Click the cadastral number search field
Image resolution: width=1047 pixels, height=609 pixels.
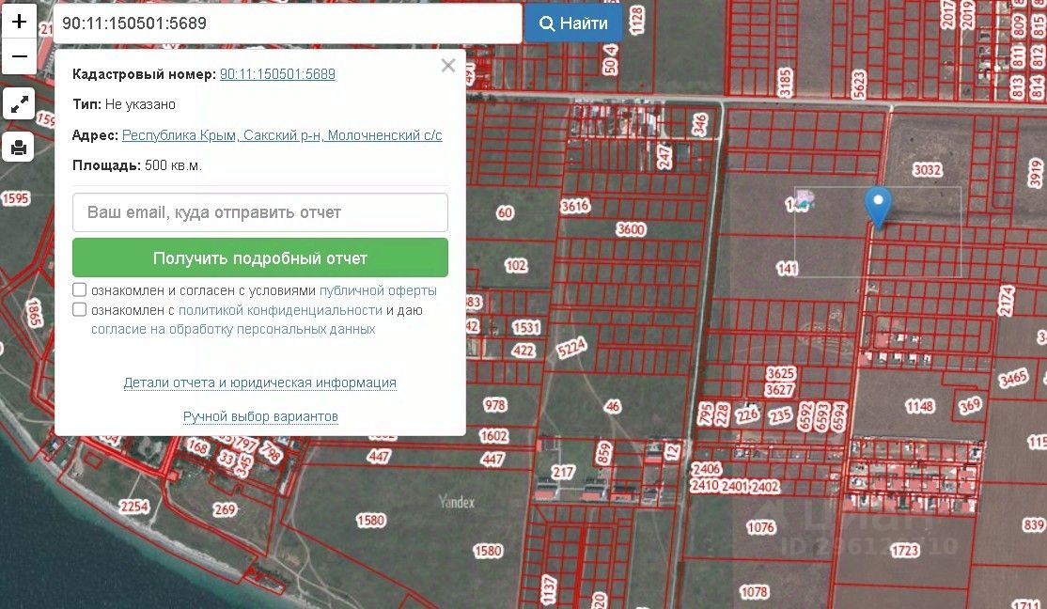(287, 23)
